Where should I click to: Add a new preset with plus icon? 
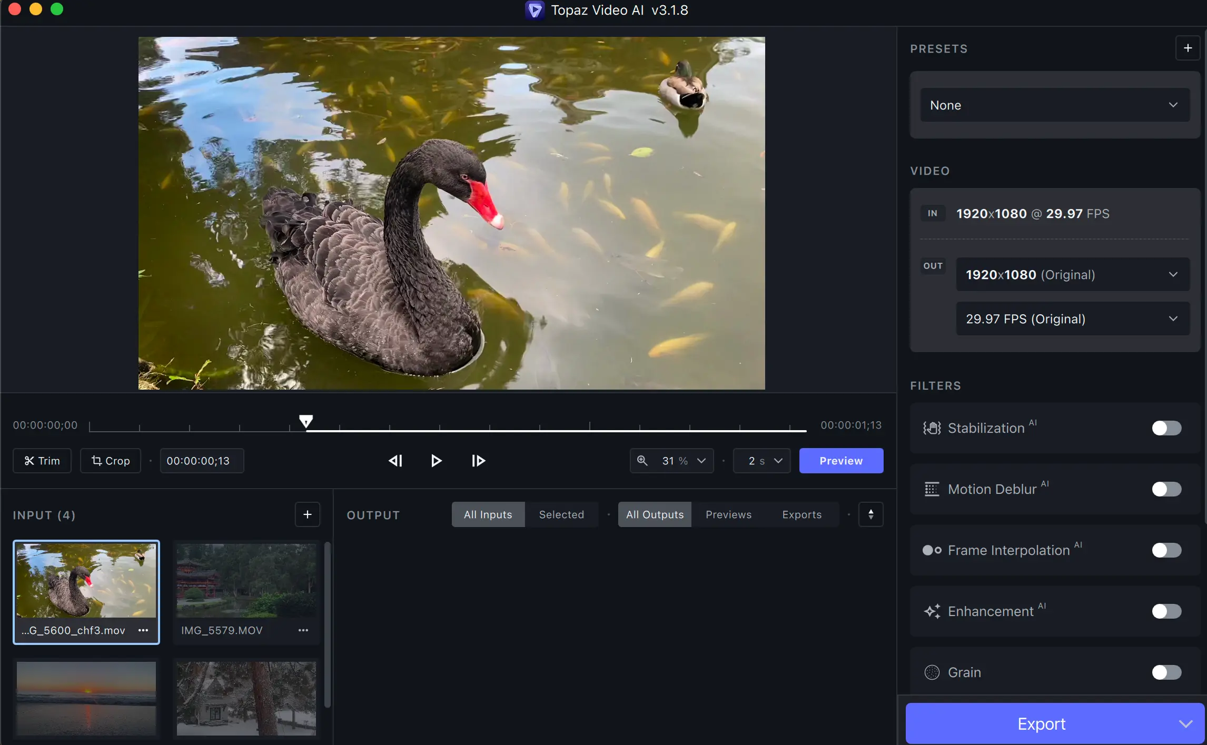(1188, 48)
